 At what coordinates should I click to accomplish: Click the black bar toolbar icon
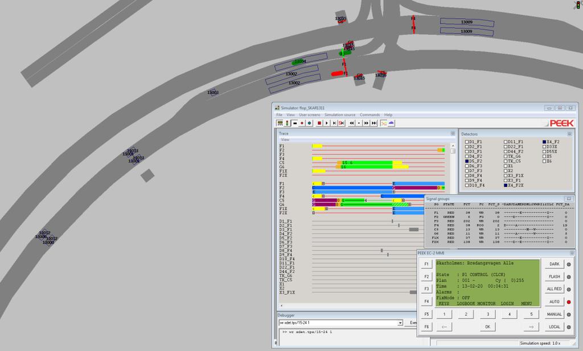(295, 123)
